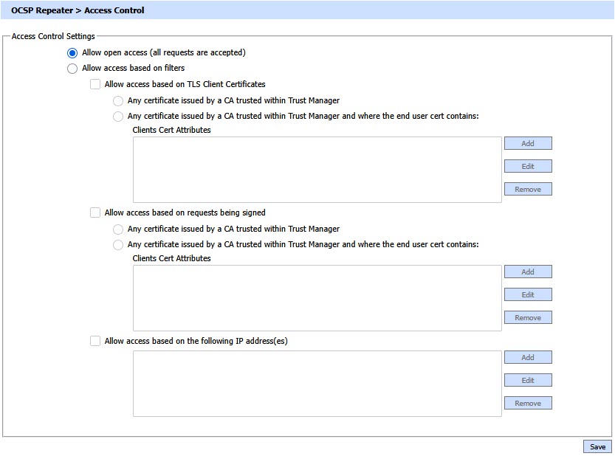Click Remove button for TLS cert attributes

(528, 190)
